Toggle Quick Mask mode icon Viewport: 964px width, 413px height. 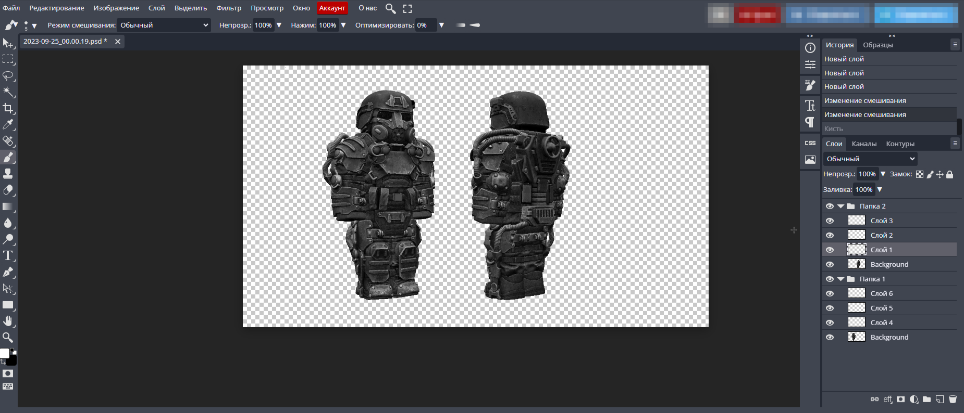coord(8,373)
